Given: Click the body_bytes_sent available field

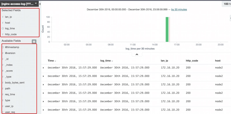Looking at the screenshot, I should 15,82.
